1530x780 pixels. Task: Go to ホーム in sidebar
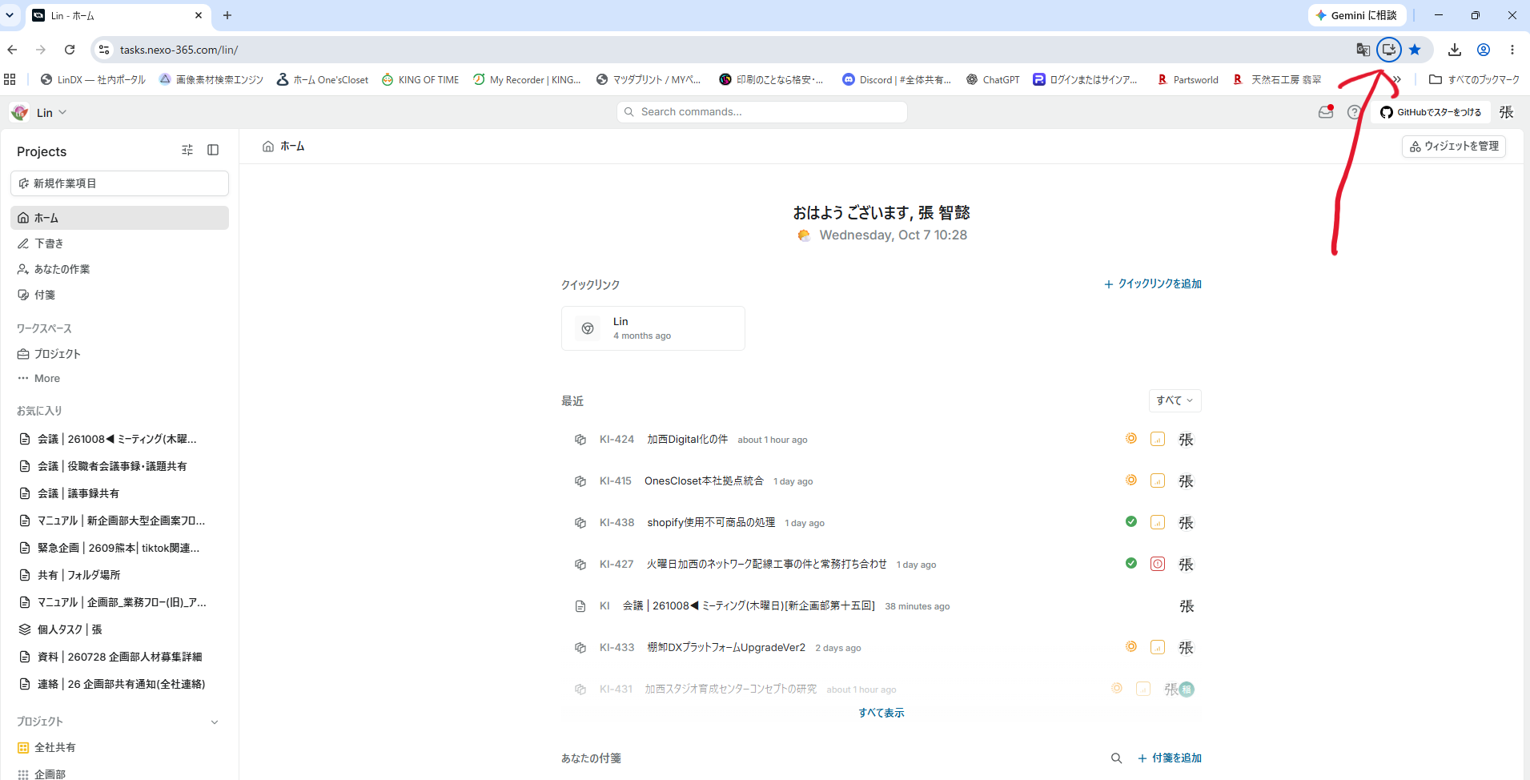click(x=119, y=218)
